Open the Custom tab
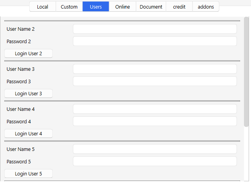Viewport: 251px width, 184px height. tap(69, 7)
